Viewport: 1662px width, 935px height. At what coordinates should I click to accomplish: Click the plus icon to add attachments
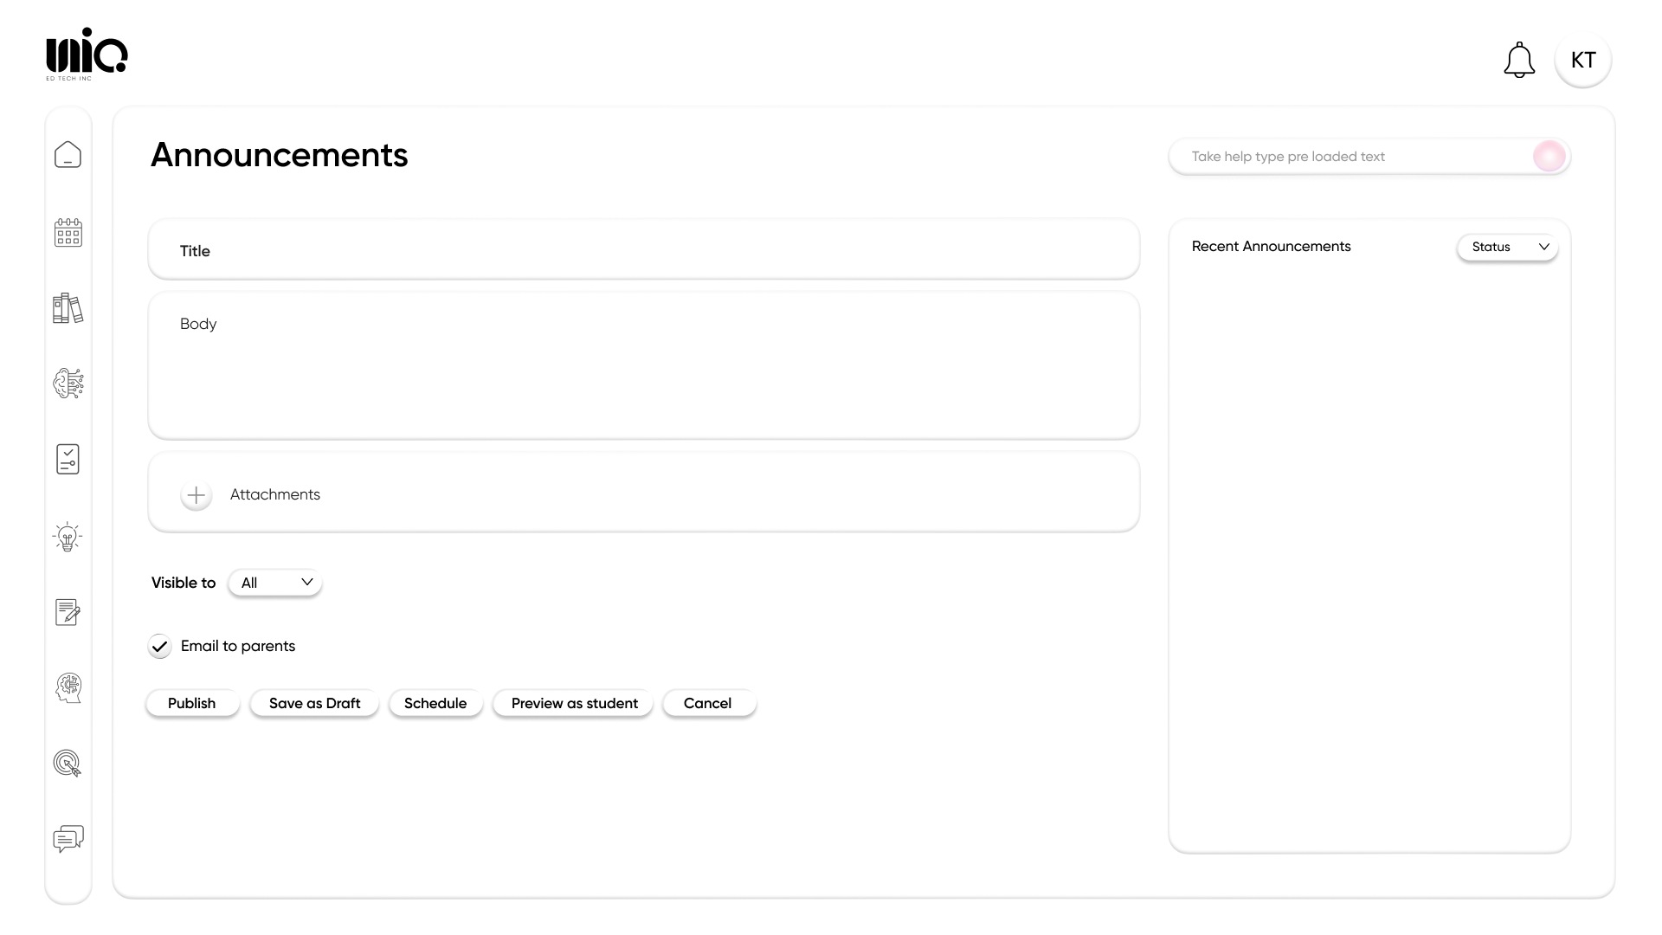[196, 494]
